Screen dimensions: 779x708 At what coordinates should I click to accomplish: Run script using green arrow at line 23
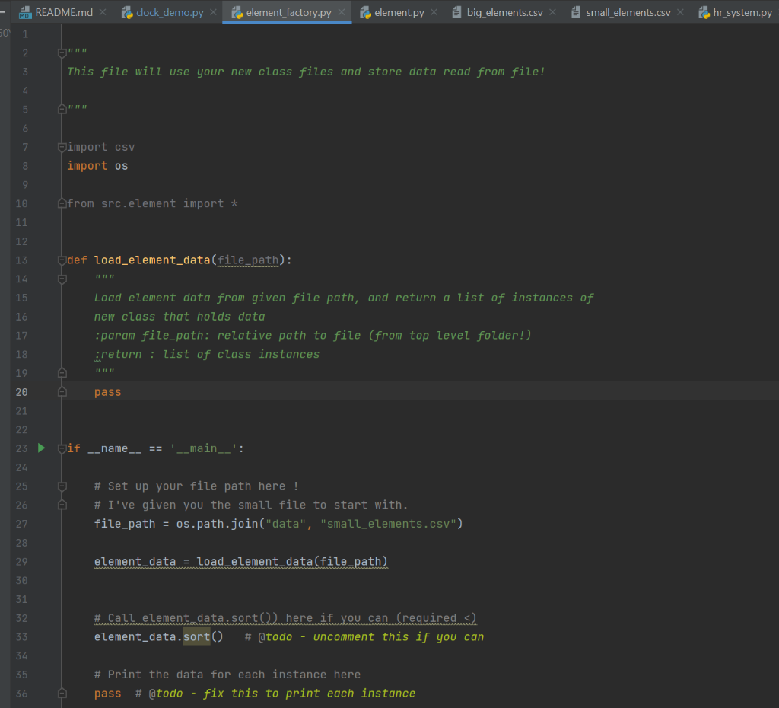41,448
